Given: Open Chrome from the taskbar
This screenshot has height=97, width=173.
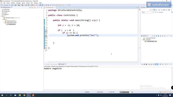Looking at the screenshot, I should click(24, 95).
